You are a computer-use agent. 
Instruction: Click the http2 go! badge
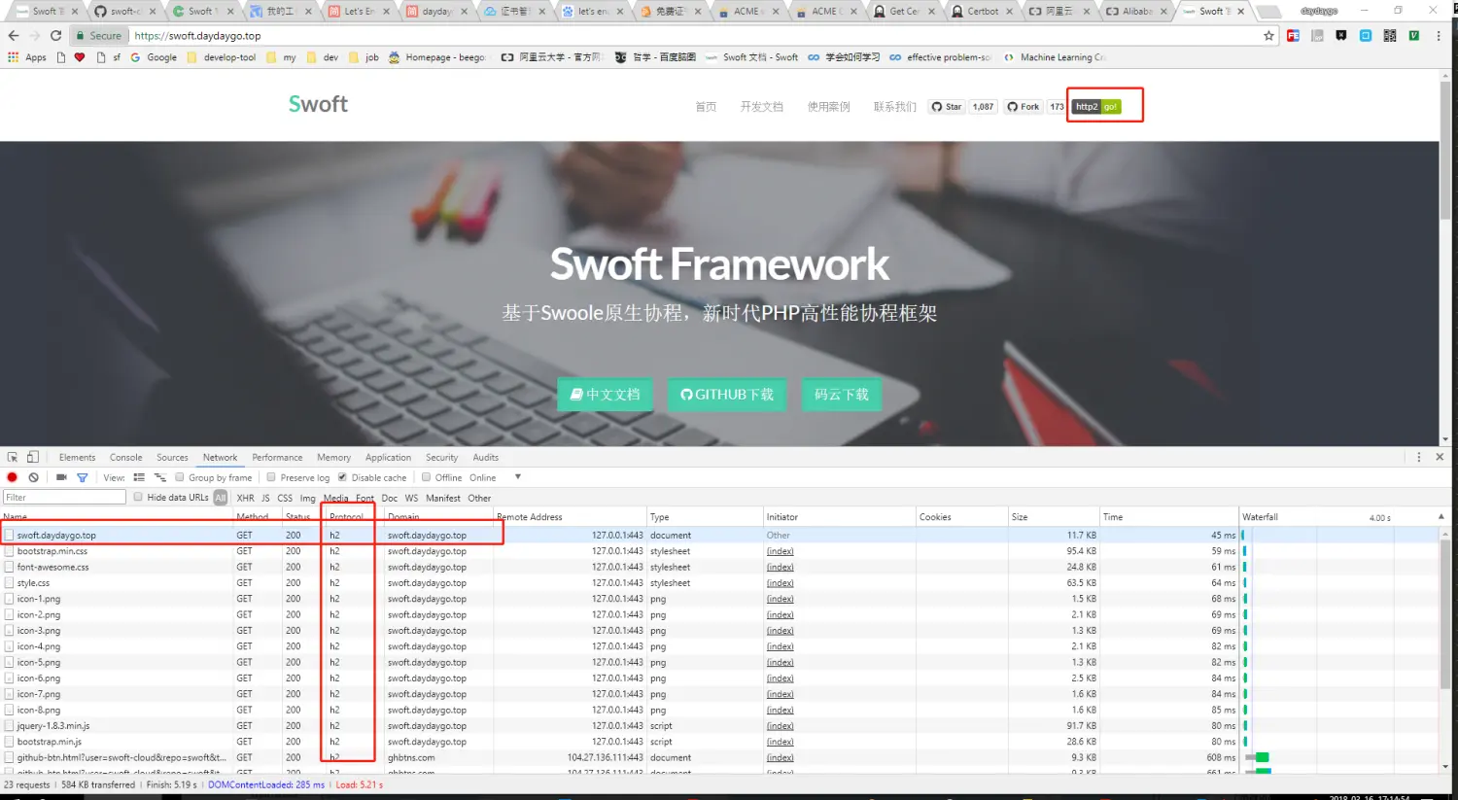1097,107
